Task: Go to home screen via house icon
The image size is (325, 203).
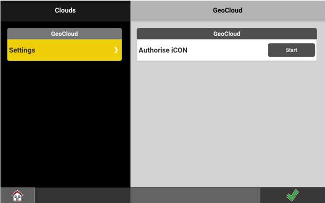Action: pyautogui.click(x=17, y=195)
